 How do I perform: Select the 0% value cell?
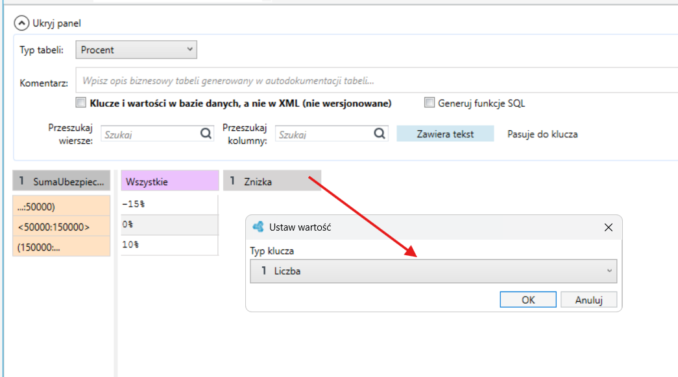[169, 225]
